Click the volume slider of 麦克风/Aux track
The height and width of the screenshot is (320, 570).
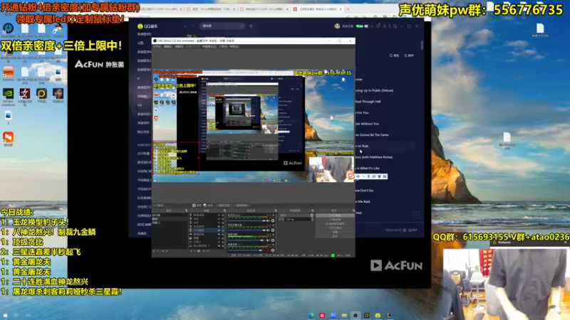pyautogui.click(x=247, y=220)
